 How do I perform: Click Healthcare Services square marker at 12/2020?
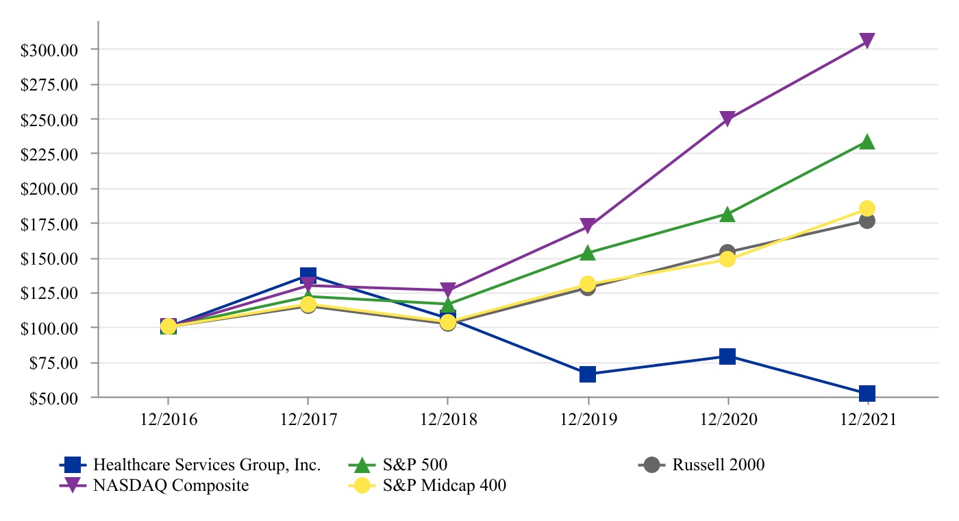point(727,356)
